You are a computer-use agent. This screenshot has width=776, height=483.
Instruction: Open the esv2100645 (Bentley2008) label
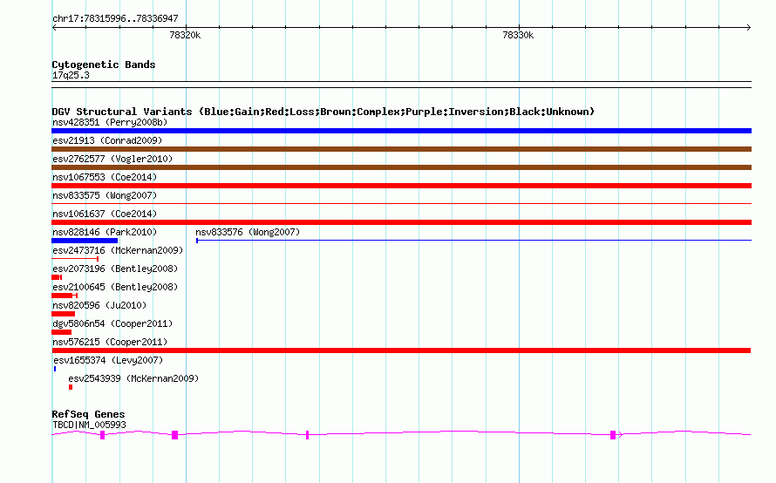pos(115,287)
